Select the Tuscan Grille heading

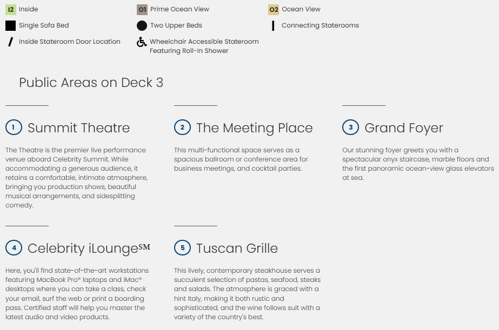click(x=237, y=248)
